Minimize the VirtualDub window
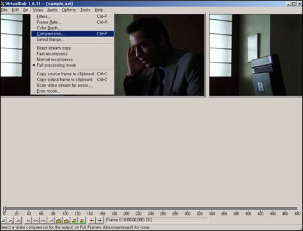The width and height of the screenshot is (303, 231). (x=288, y=4)
